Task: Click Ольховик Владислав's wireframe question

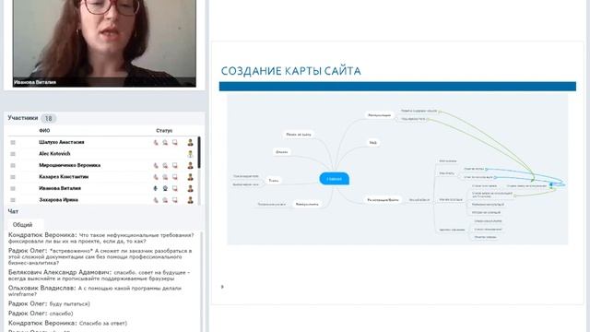Action: 95,291
